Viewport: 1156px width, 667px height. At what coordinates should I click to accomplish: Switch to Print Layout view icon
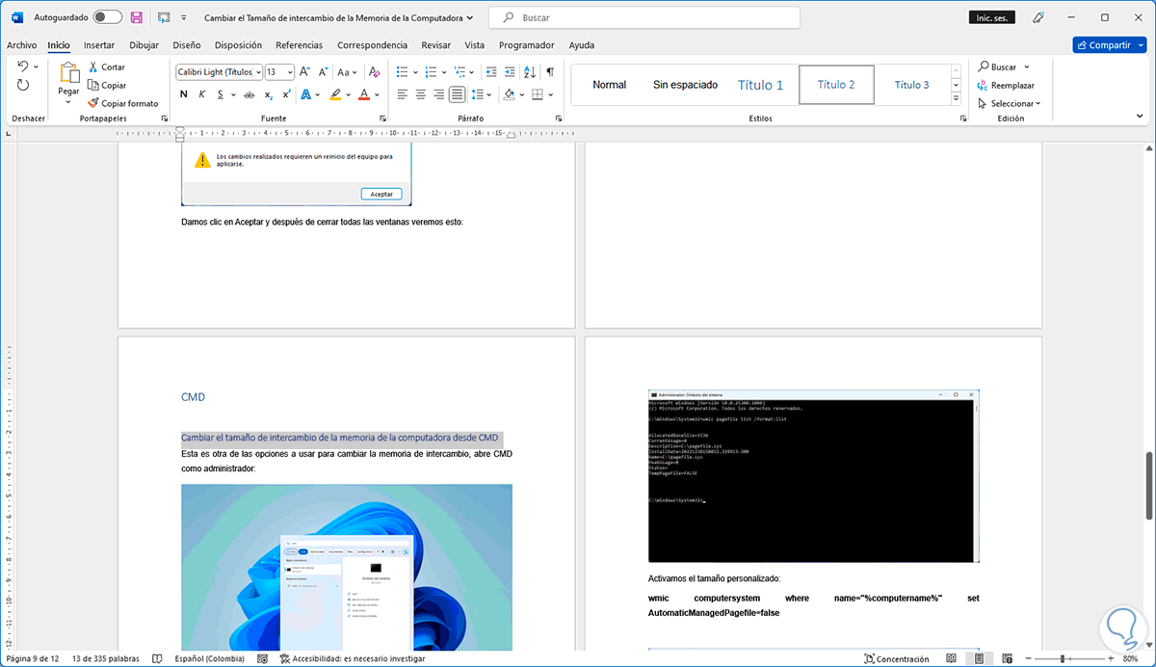pos(979,659)
